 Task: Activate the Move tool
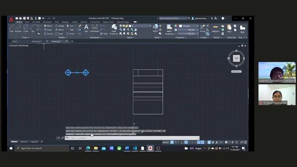[48, 26]
